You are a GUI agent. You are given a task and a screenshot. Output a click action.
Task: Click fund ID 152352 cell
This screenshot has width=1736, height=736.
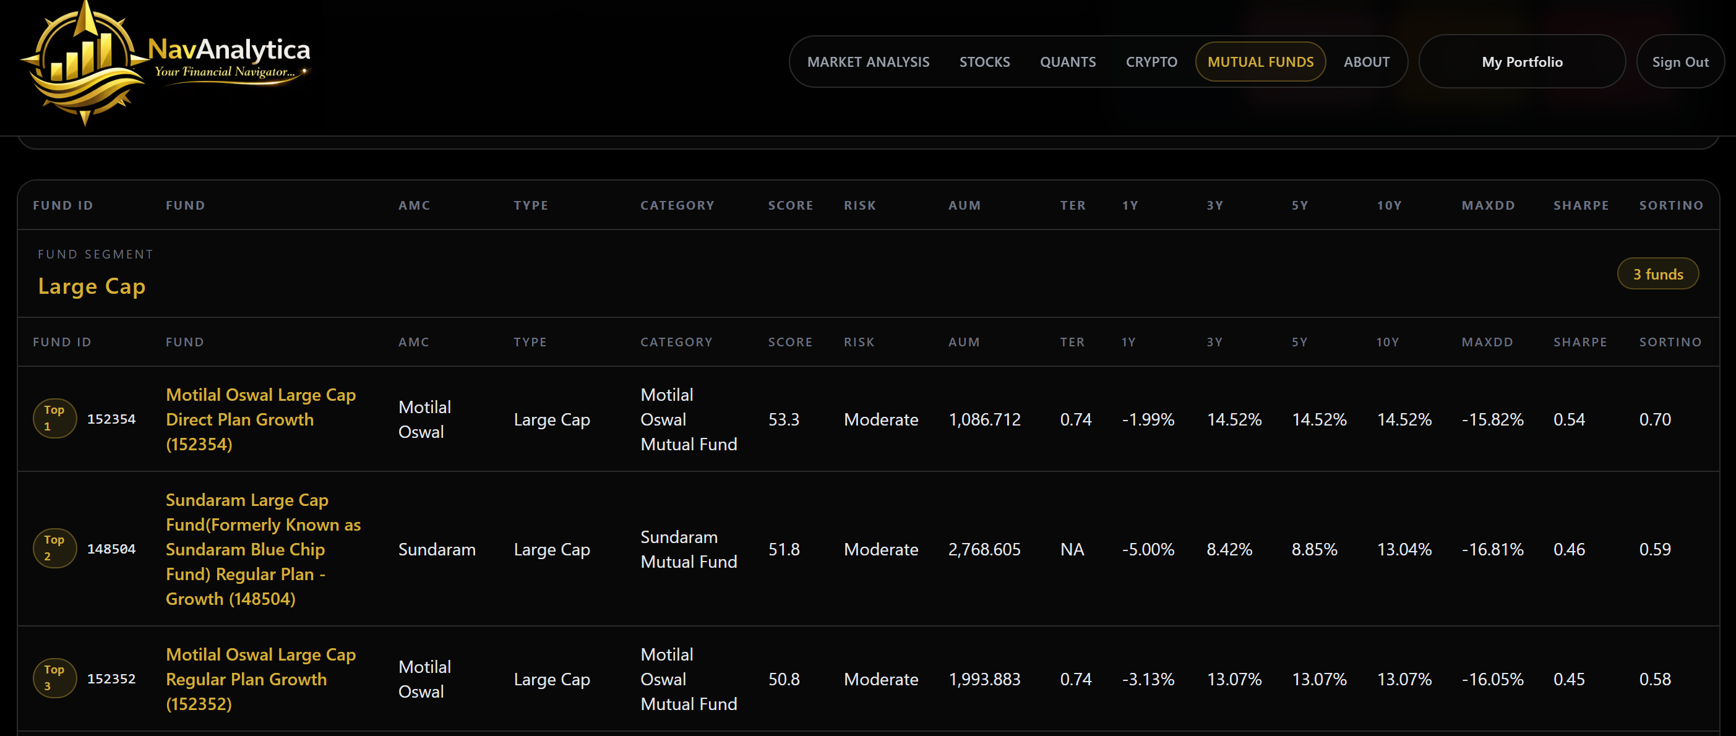111,678
